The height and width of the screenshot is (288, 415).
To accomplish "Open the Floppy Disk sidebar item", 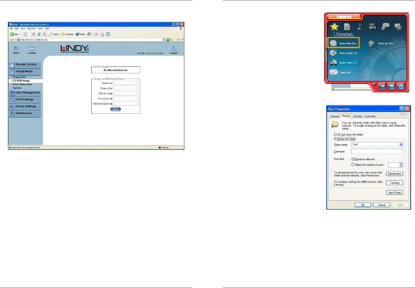I will click(x=19, y=77).
